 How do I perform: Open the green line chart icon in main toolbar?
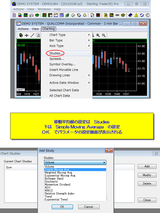click(x=25, y=15)
